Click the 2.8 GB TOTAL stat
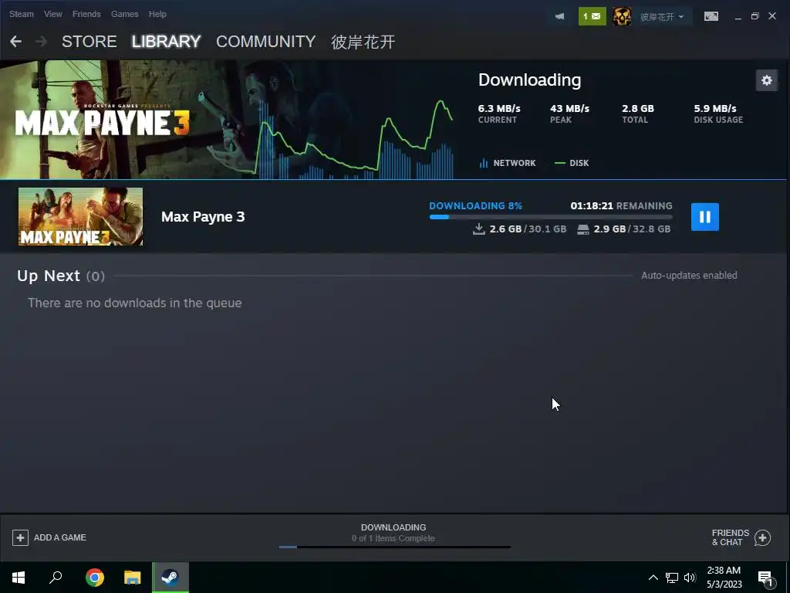The image size is (790, 593). [637, 114]
